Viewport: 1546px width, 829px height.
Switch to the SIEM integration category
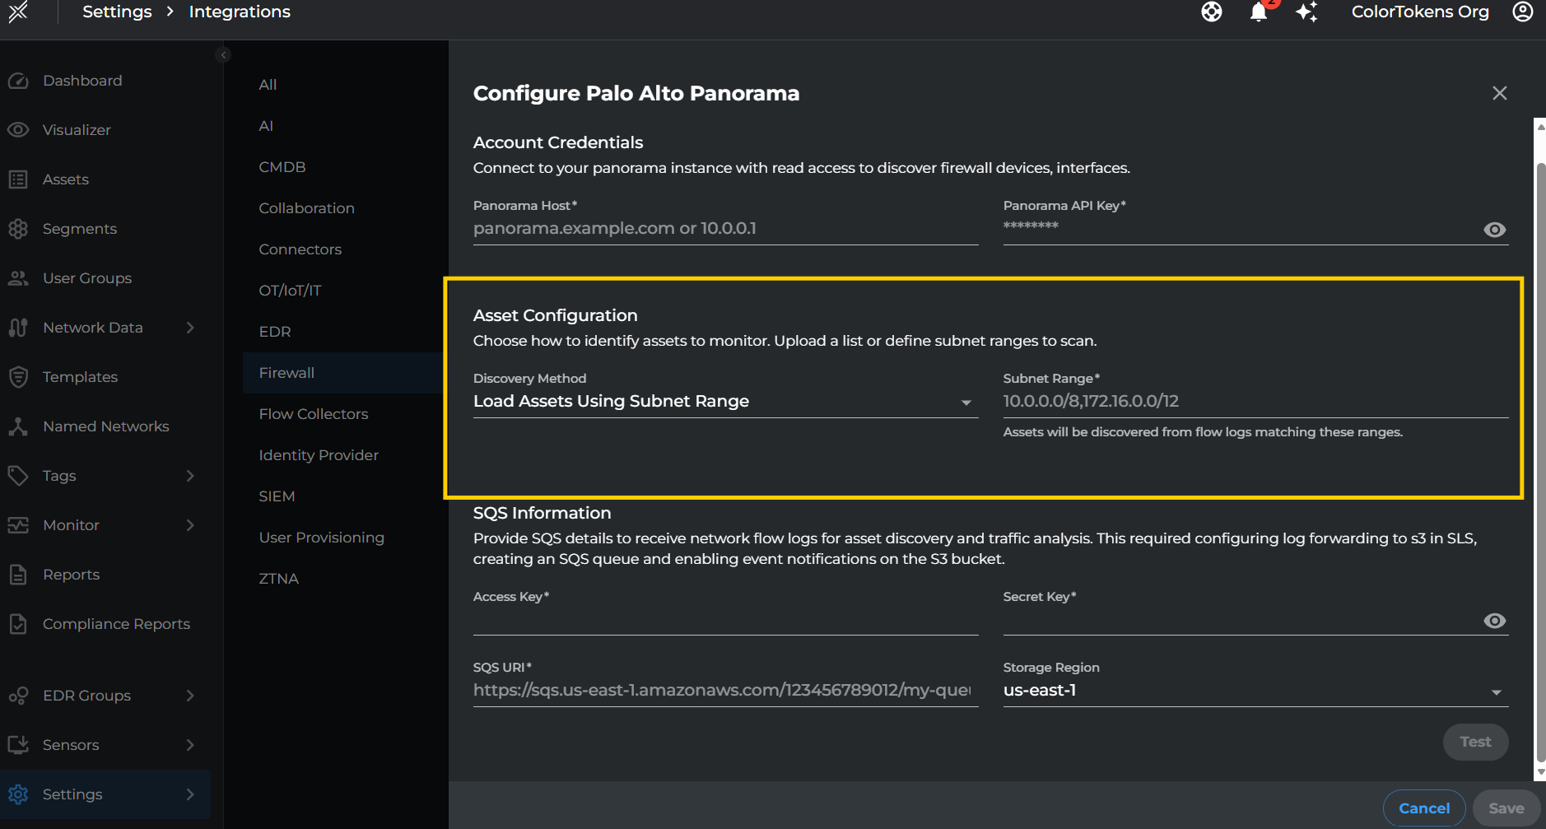click(x=277, y=496)
